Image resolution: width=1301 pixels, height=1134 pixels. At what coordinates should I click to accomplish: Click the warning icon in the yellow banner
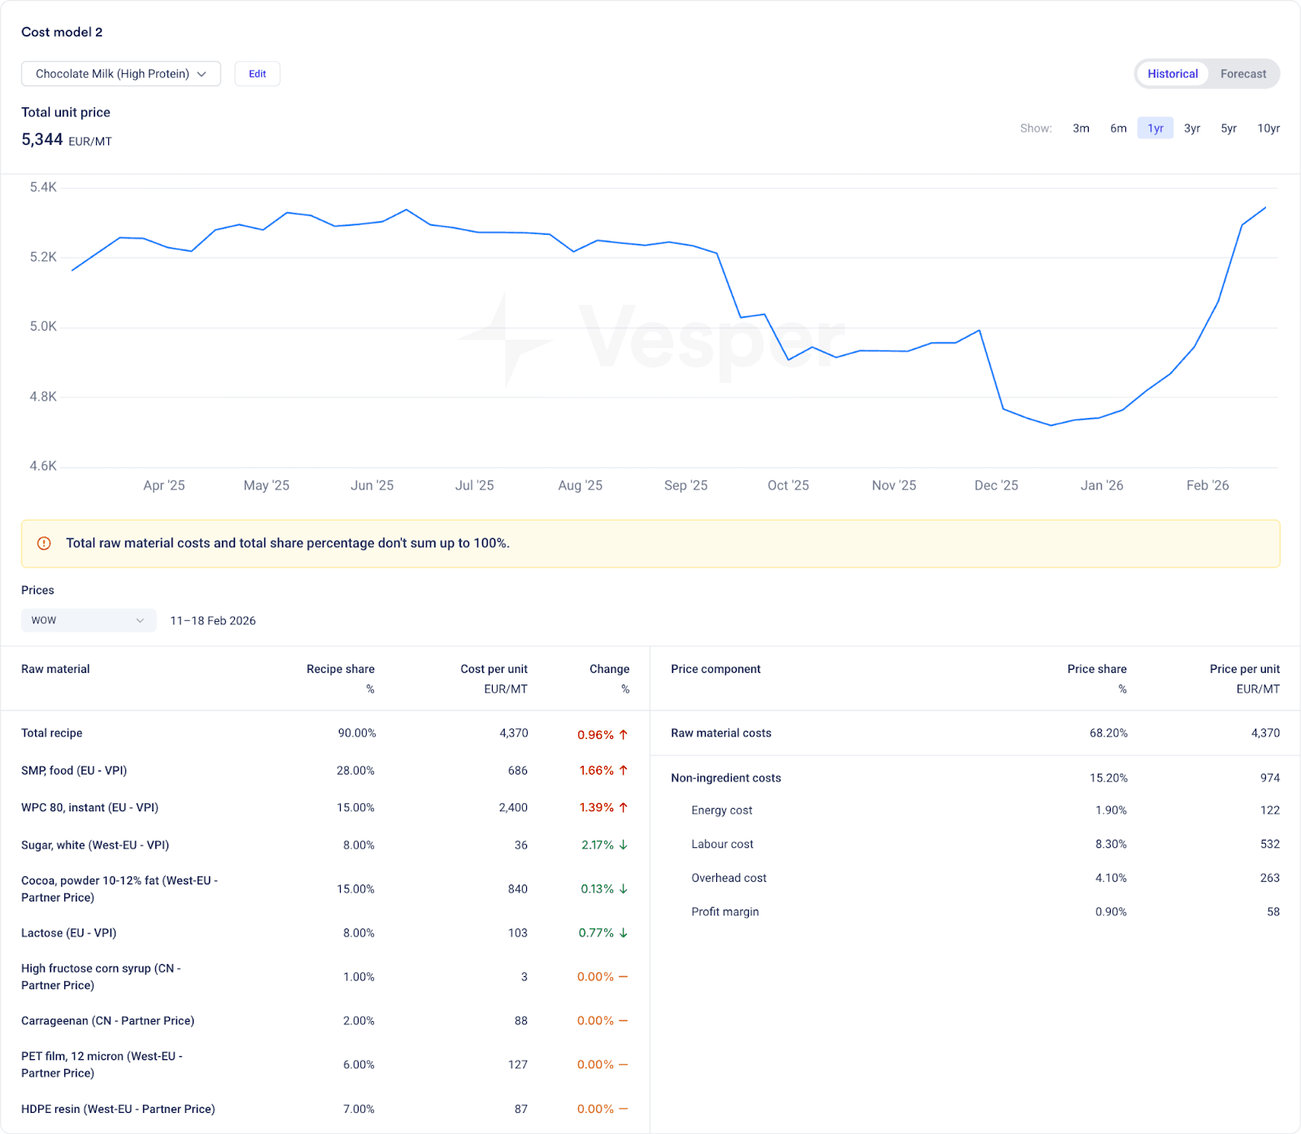pyautogui.click(x=44, y=543)
